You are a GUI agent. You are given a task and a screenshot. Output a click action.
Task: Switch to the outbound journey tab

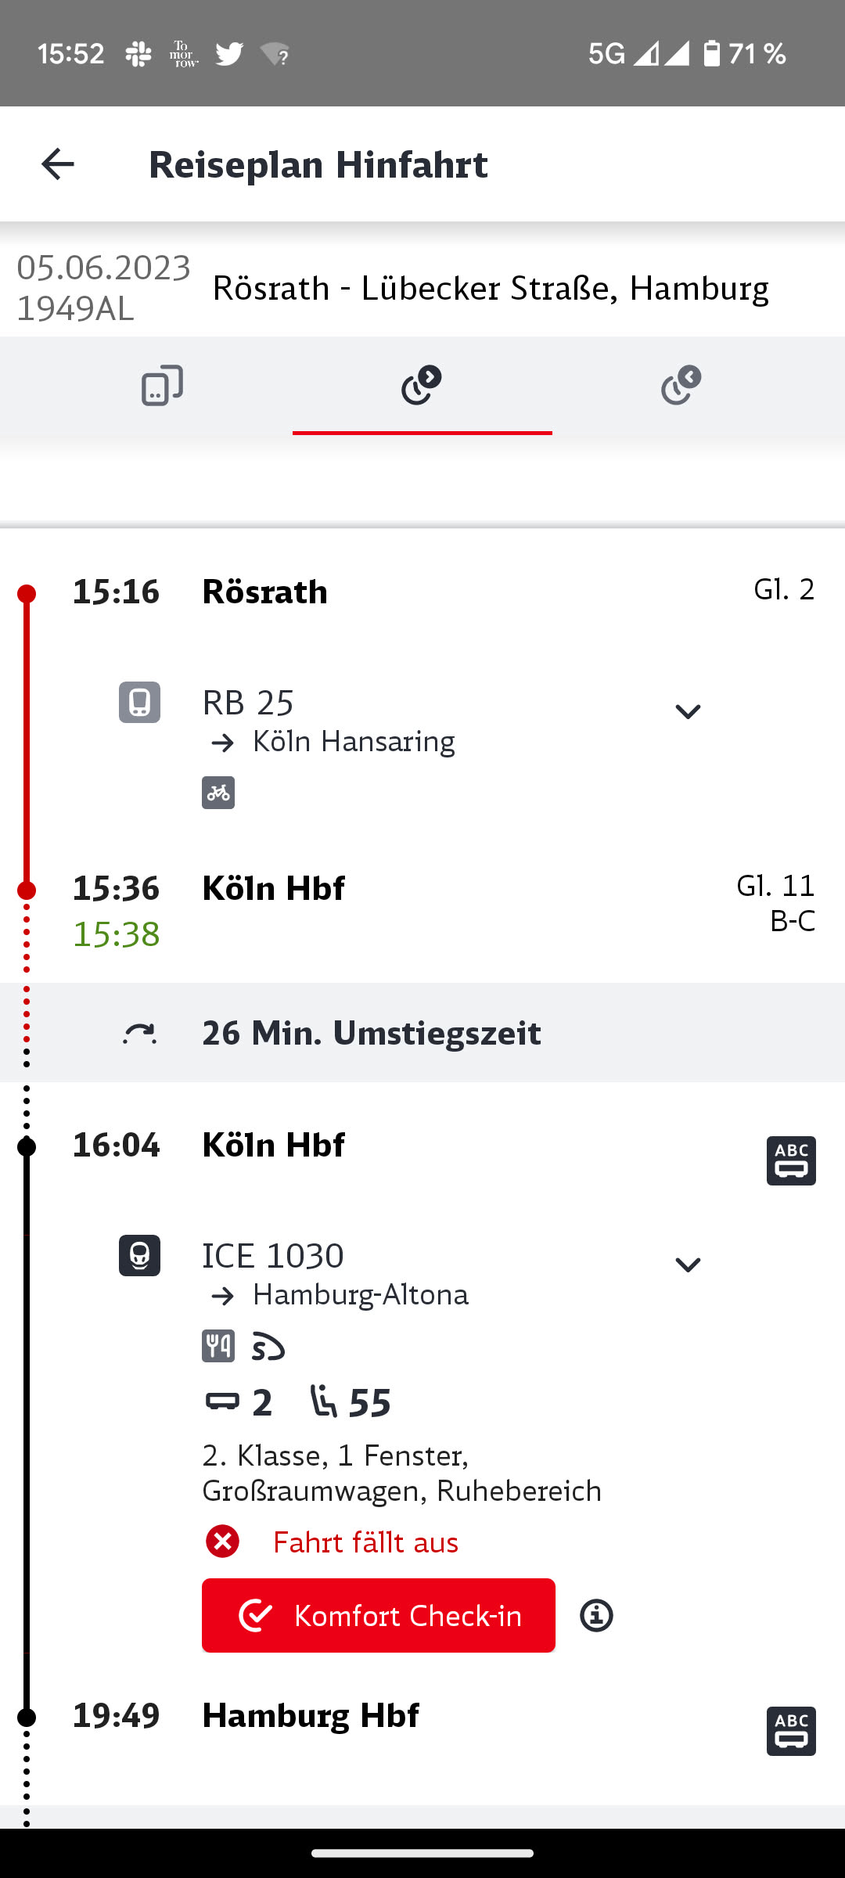point(422,385)
